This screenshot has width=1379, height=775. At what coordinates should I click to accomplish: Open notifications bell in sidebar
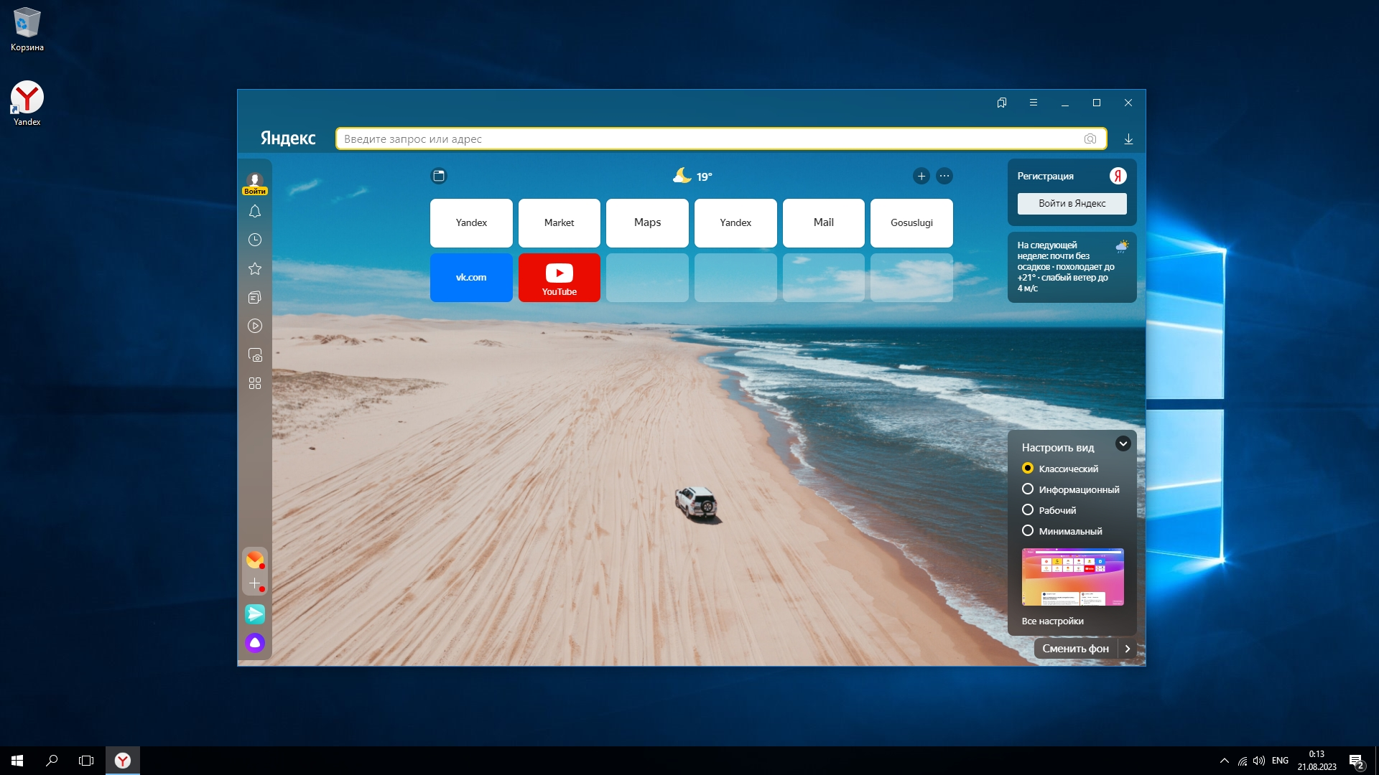[x=255, y=211]
